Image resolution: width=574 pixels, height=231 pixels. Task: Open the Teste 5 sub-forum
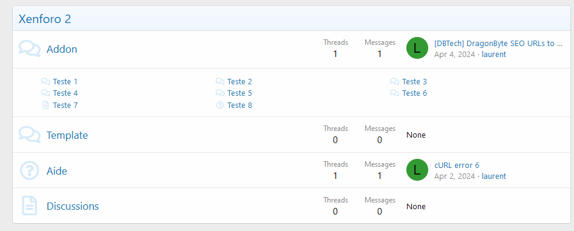[x=239, y=93]
